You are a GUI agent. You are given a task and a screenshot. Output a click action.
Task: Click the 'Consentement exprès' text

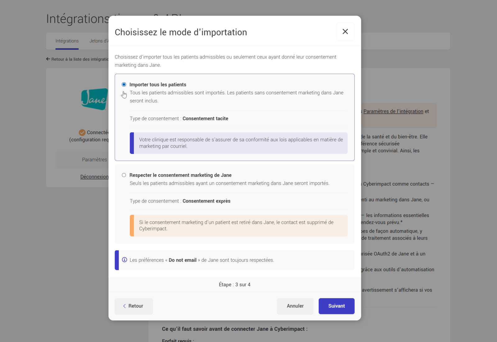[x=207, y=201]
